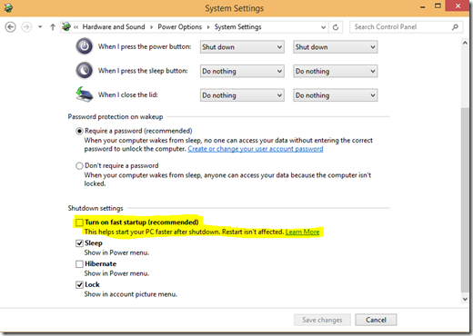
Task: Click the search magnifier icon
Action: (455, 27)
